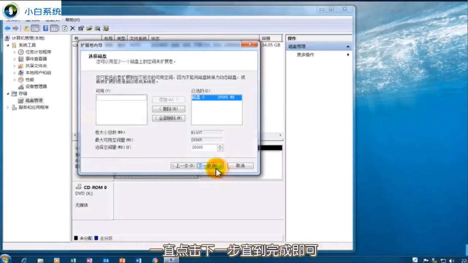Close the 扩展卷向导 dialog
The height and width of the screenshot is (263, 468).
click(249, 44)
